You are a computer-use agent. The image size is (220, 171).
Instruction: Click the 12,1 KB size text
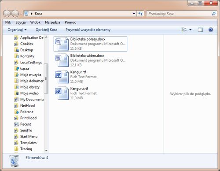[76, 65]
